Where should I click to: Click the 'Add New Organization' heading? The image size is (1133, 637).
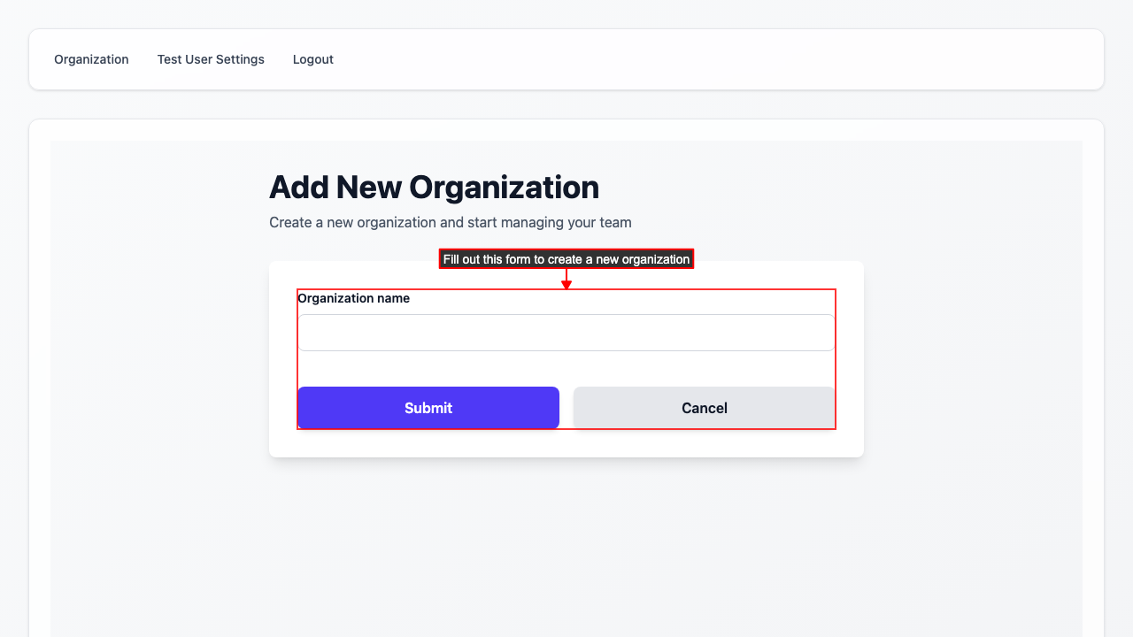434,188
